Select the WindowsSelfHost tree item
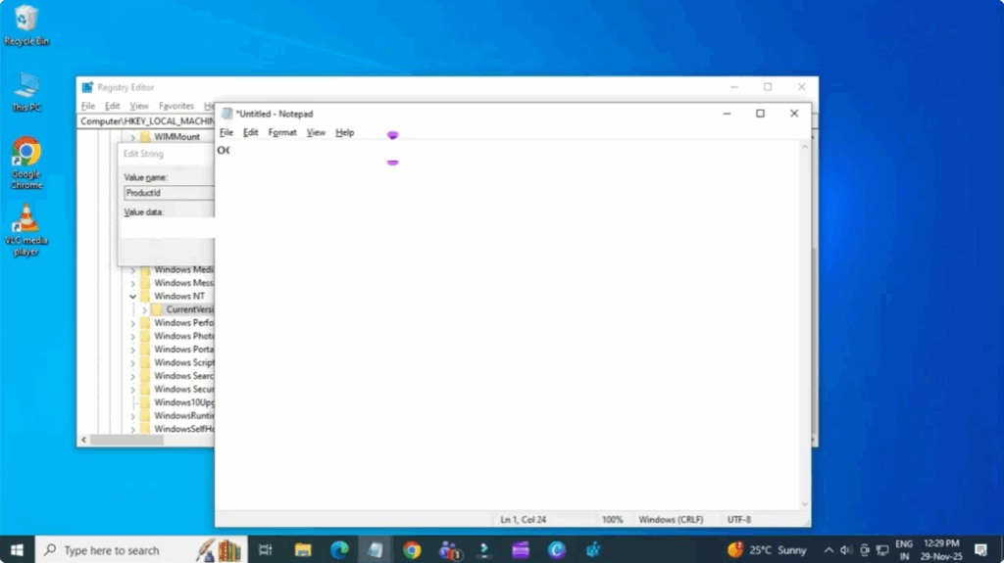Image resolution: width=1004 pixels, height=563 pixels. click(183, 429)
